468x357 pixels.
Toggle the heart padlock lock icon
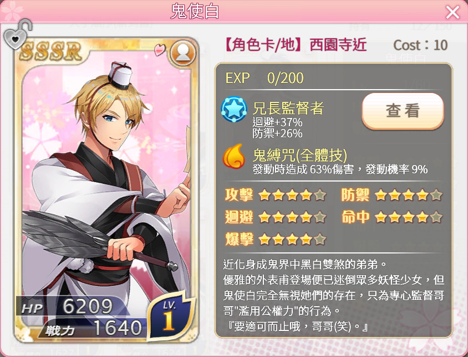tap(17, 34)
